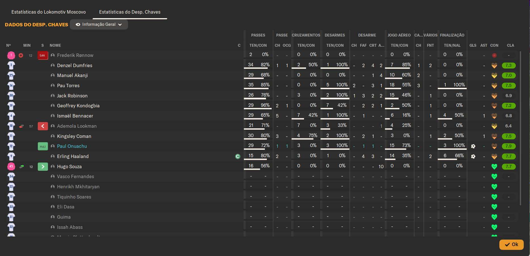Click Ademola Lookman's 6.4 rating
Image resolution: width=530 pixels, height=256 pixels.
tap(508, 126)
